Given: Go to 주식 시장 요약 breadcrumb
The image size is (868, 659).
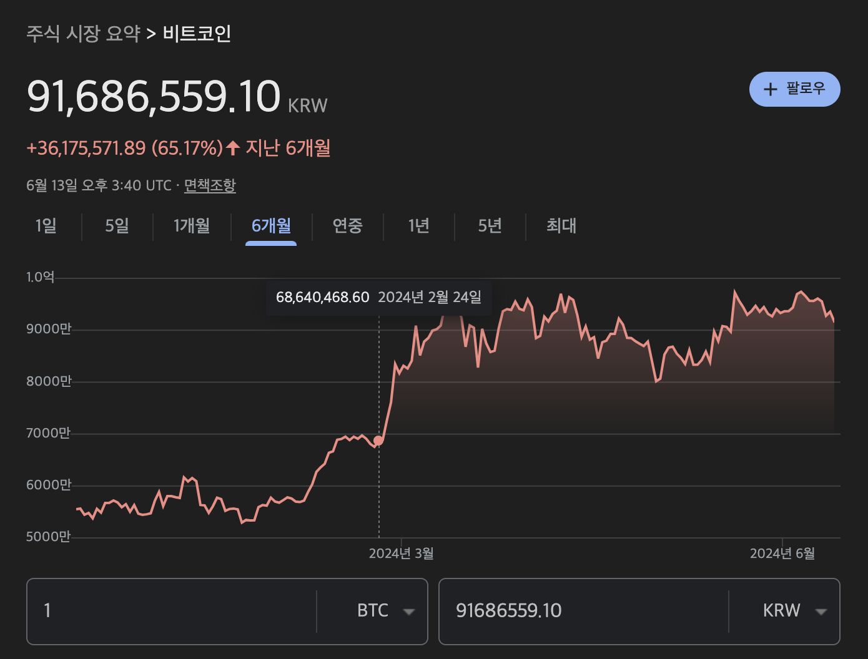Looking at the screenshot, I should [83, 33].
